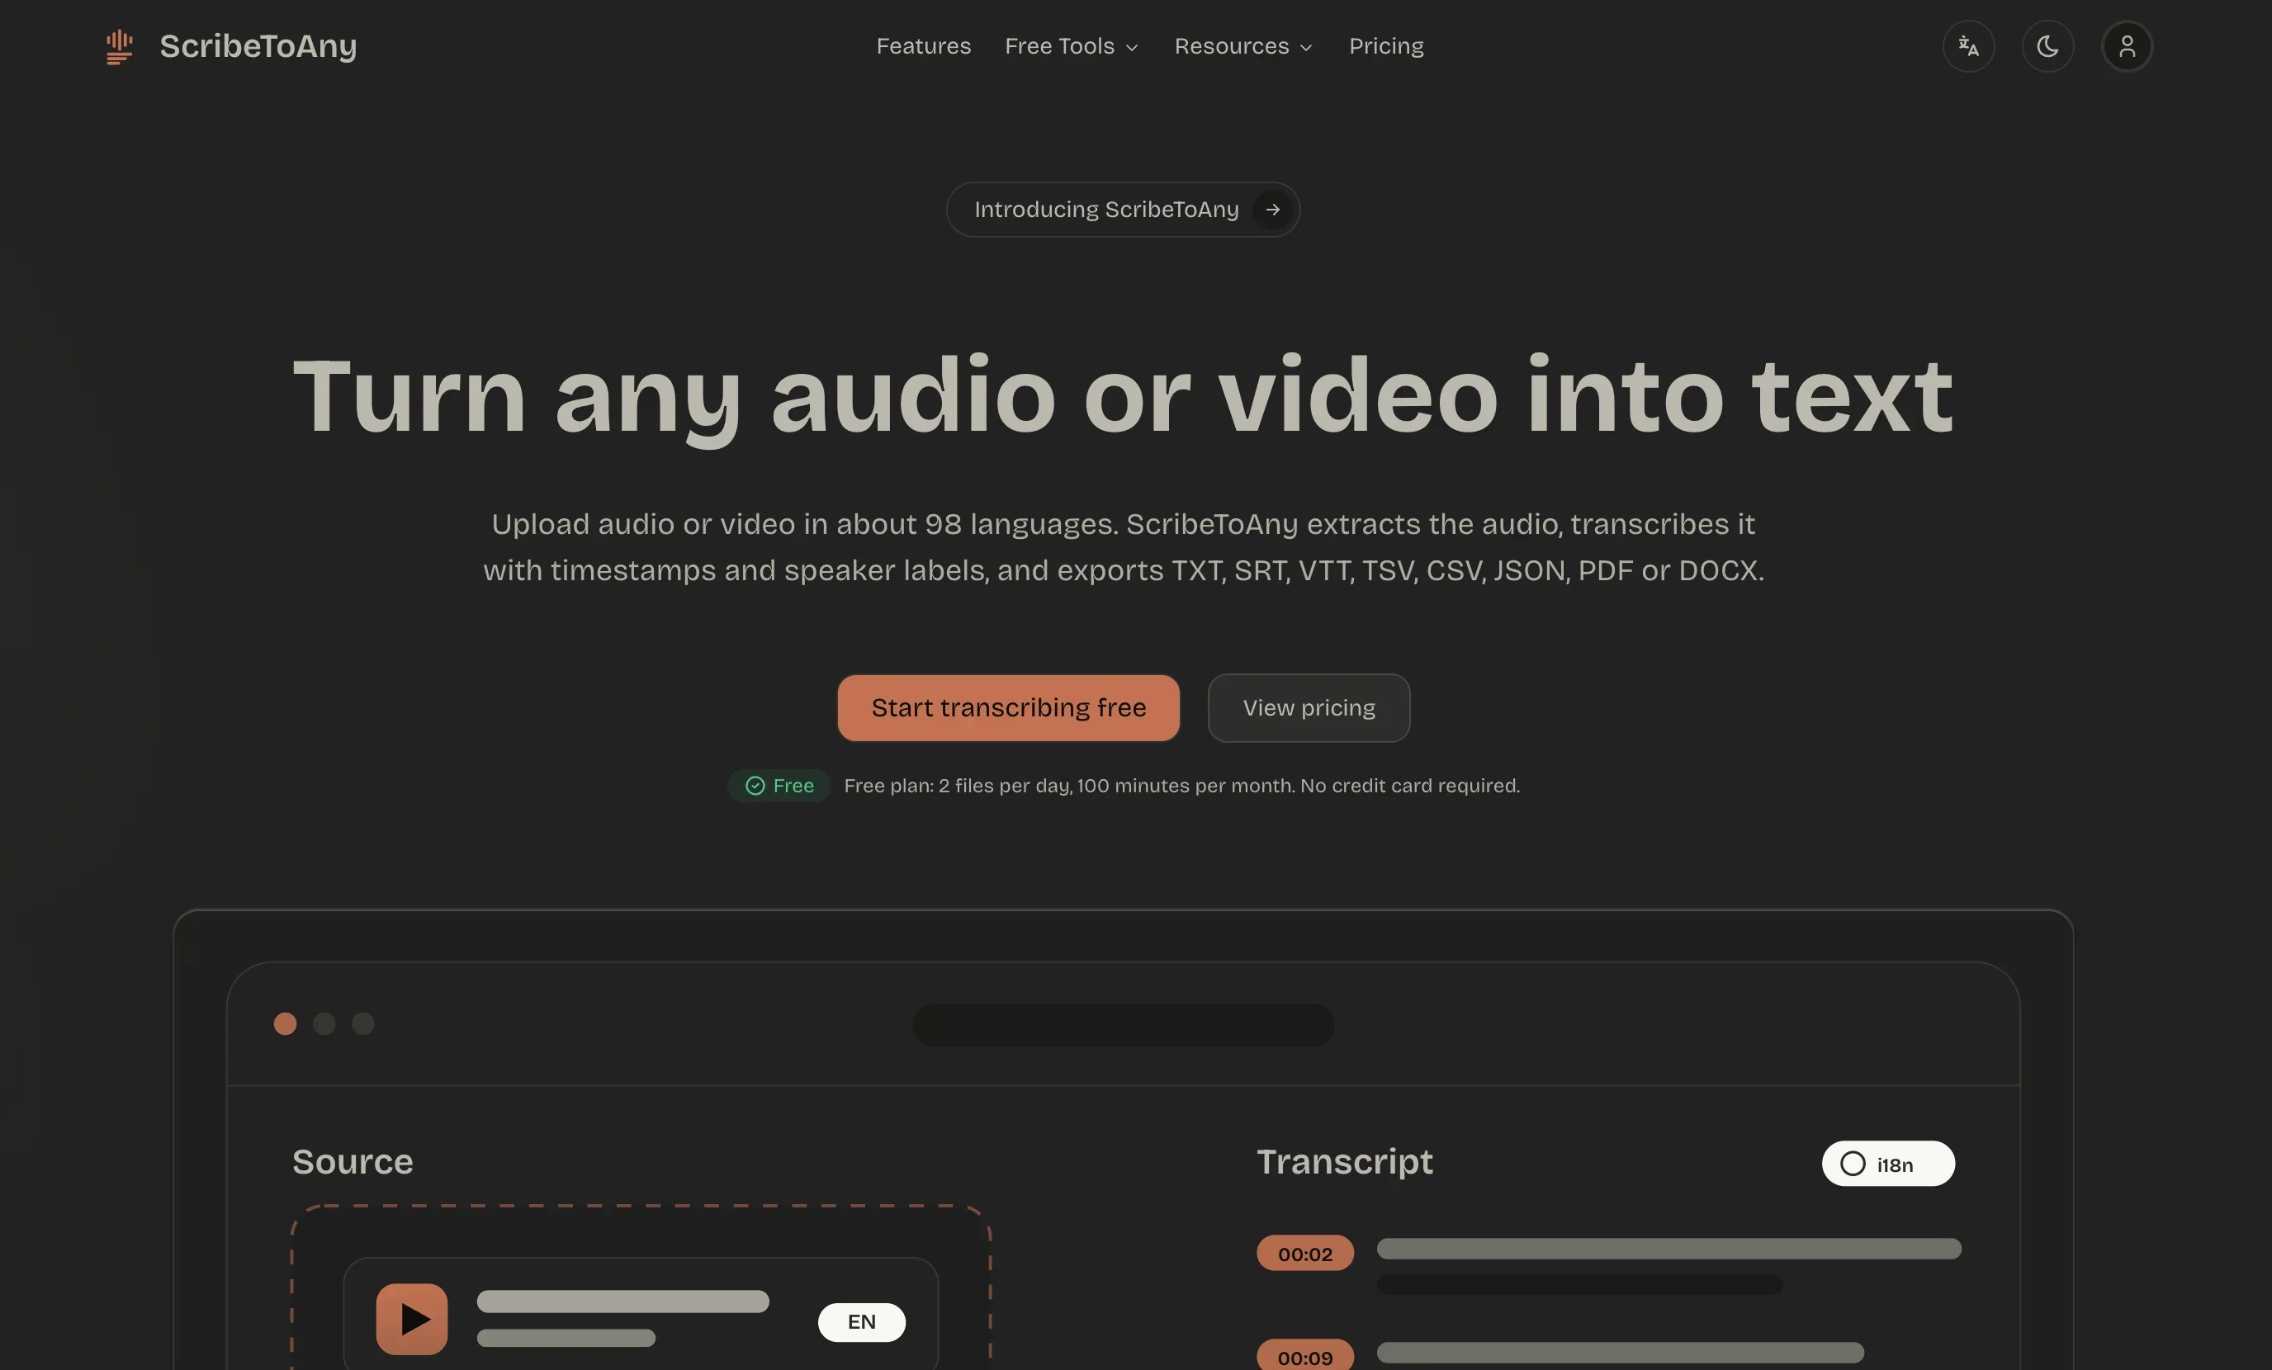Screen dimensions: 2272x1370
Task: Click the "Free plan: 2 files per day" text
Action: click(956, 786)
